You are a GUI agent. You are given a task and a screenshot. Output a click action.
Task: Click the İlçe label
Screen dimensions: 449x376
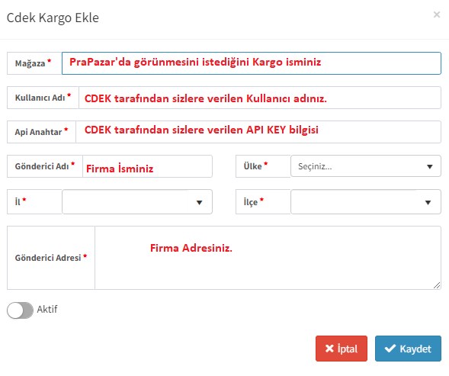coord(251,202)
